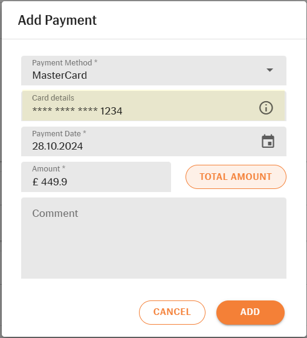The height and width of the screenshot is (338, 307).
Task: Click the masked card number ending 1234
Action: tap(77, 111)
